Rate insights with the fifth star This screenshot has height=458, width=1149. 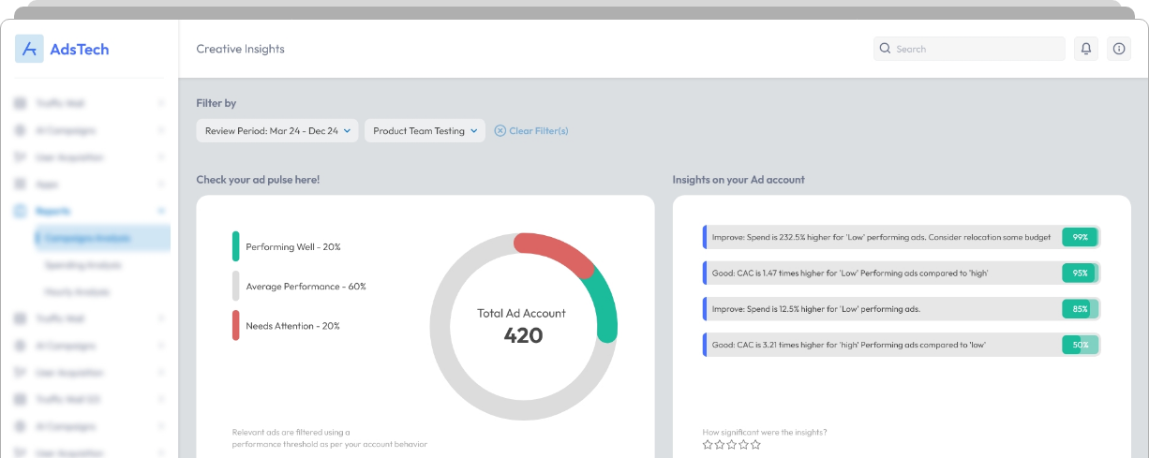click(x=756, y=445)
